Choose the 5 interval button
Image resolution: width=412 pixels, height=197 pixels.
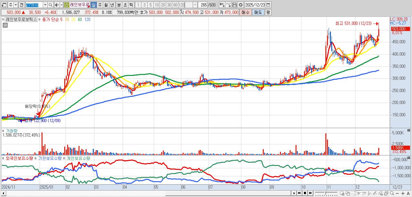click(x=151, y=5)
